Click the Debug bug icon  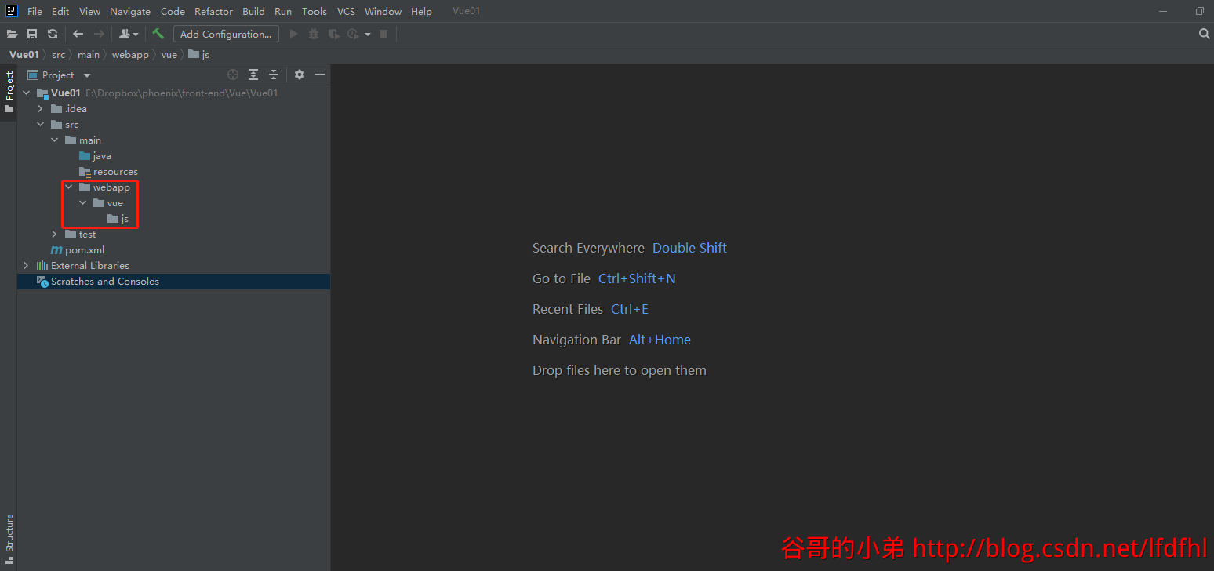pyautogui.click(x=314, y=34)
